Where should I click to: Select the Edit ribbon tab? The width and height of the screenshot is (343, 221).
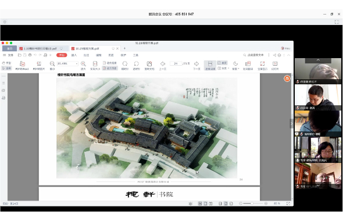99,55
